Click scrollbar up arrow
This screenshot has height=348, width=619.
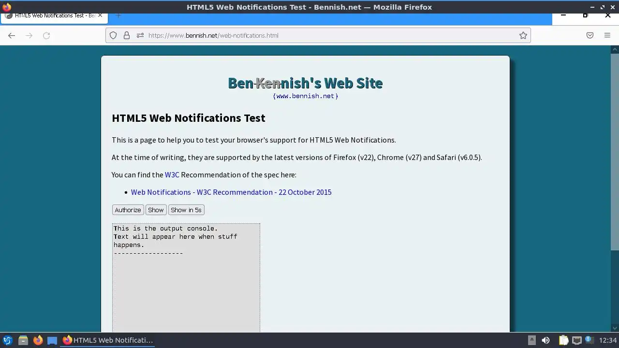point(615,49)
